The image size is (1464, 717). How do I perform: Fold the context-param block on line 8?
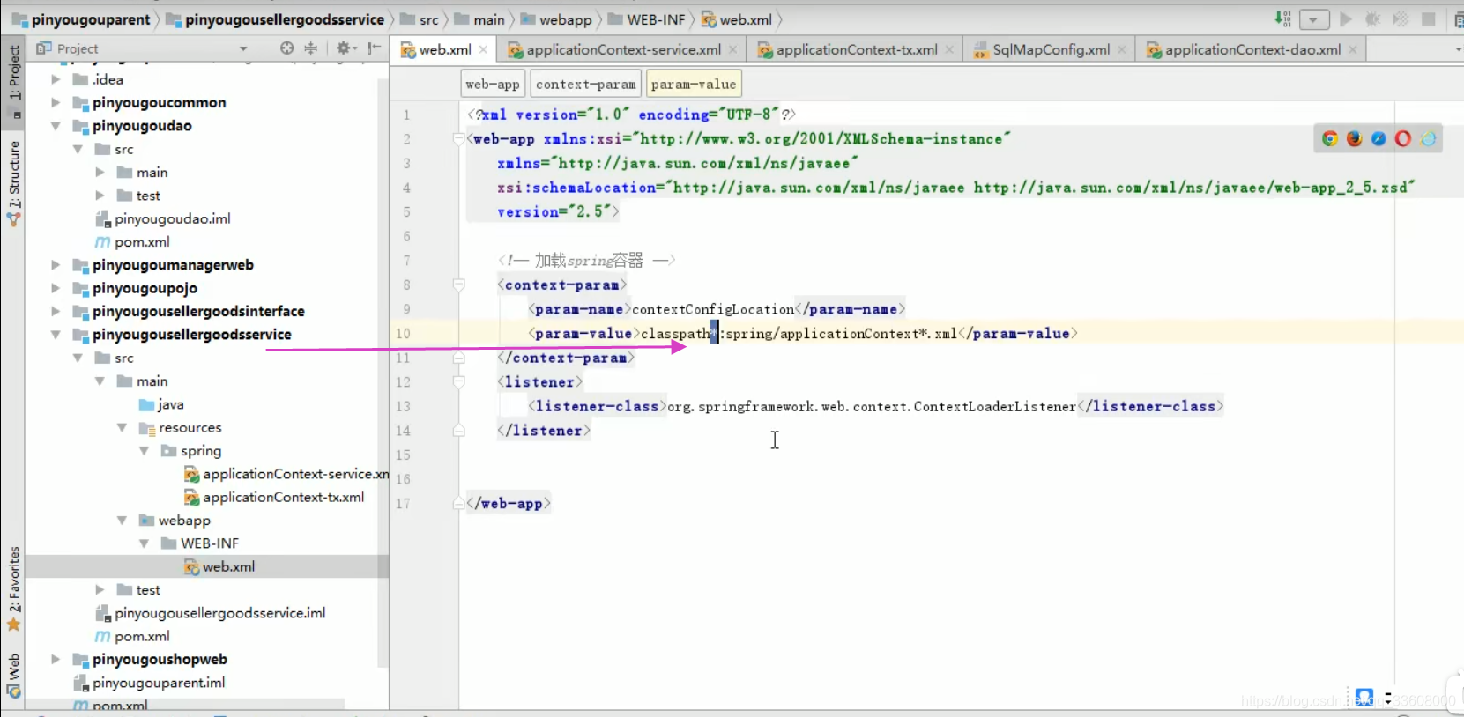[458, 285]
